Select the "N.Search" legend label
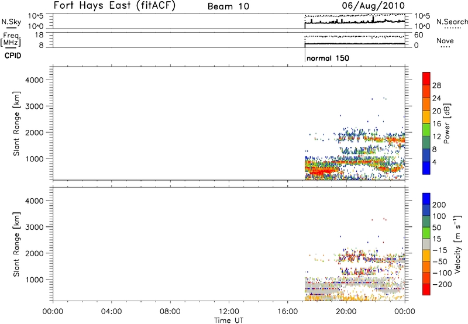 pos(452,22)
